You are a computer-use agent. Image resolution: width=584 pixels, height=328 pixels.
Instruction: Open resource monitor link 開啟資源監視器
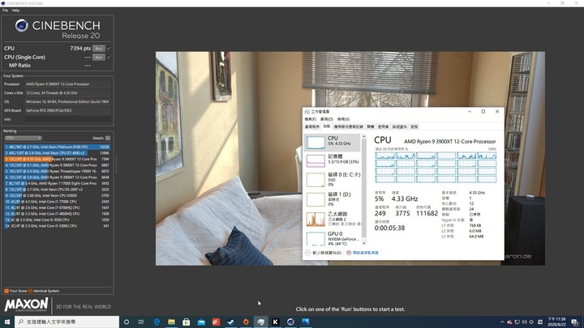click(363, 253)
